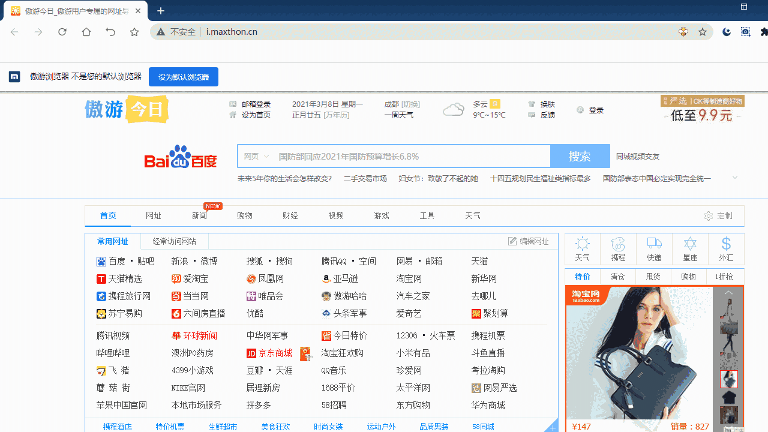768x432 pixels.
Task: Return to home page with the home icon
Action: 86,32
